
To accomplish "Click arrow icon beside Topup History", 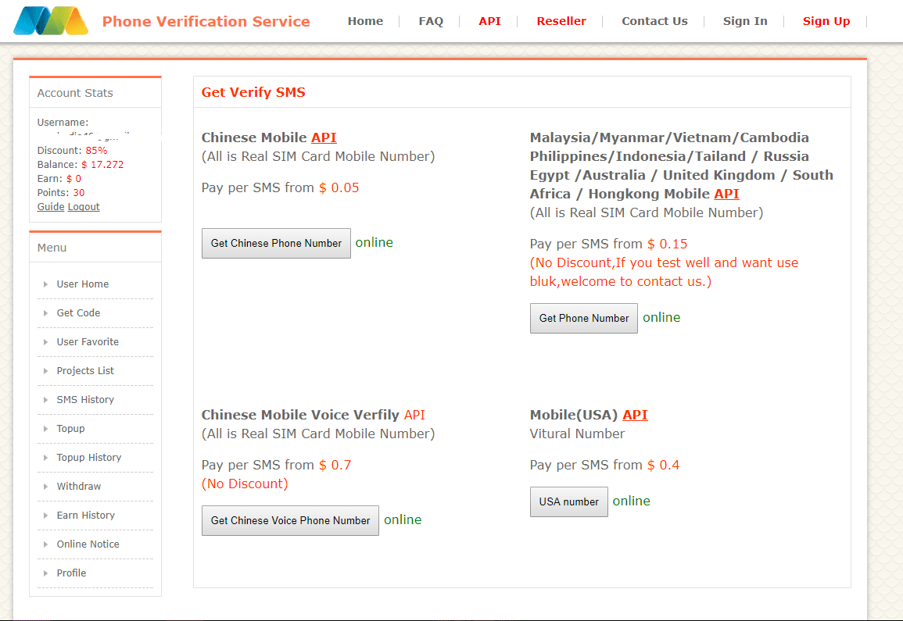I will point(46,458).
